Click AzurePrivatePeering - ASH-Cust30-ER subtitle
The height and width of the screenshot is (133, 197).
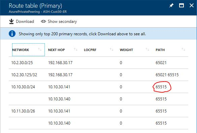click(x=38, y=12)
